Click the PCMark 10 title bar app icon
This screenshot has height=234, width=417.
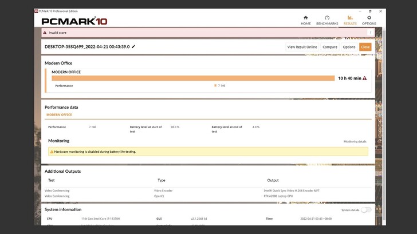coord(36,11)
